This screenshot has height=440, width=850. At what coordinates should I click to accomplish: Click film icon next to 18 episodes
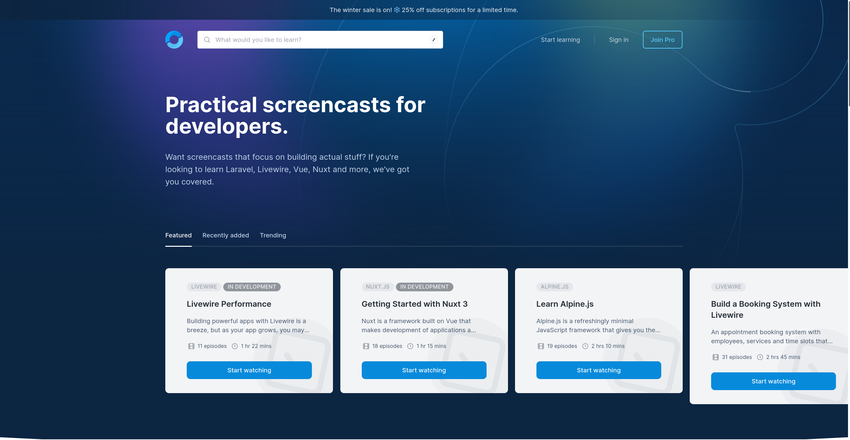pyautogui.click(x=366, y=346)
